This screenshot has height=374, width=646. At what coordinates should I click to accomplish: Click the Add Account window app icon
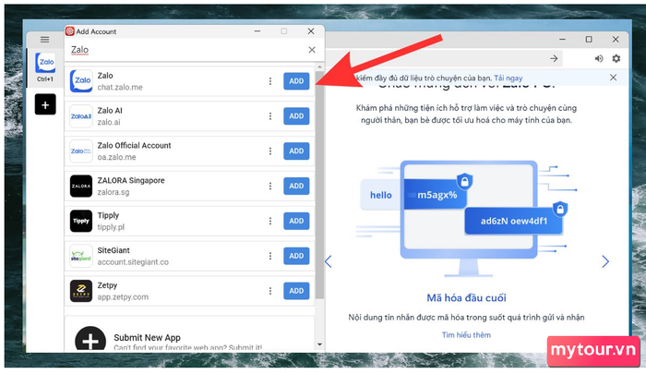70,31
